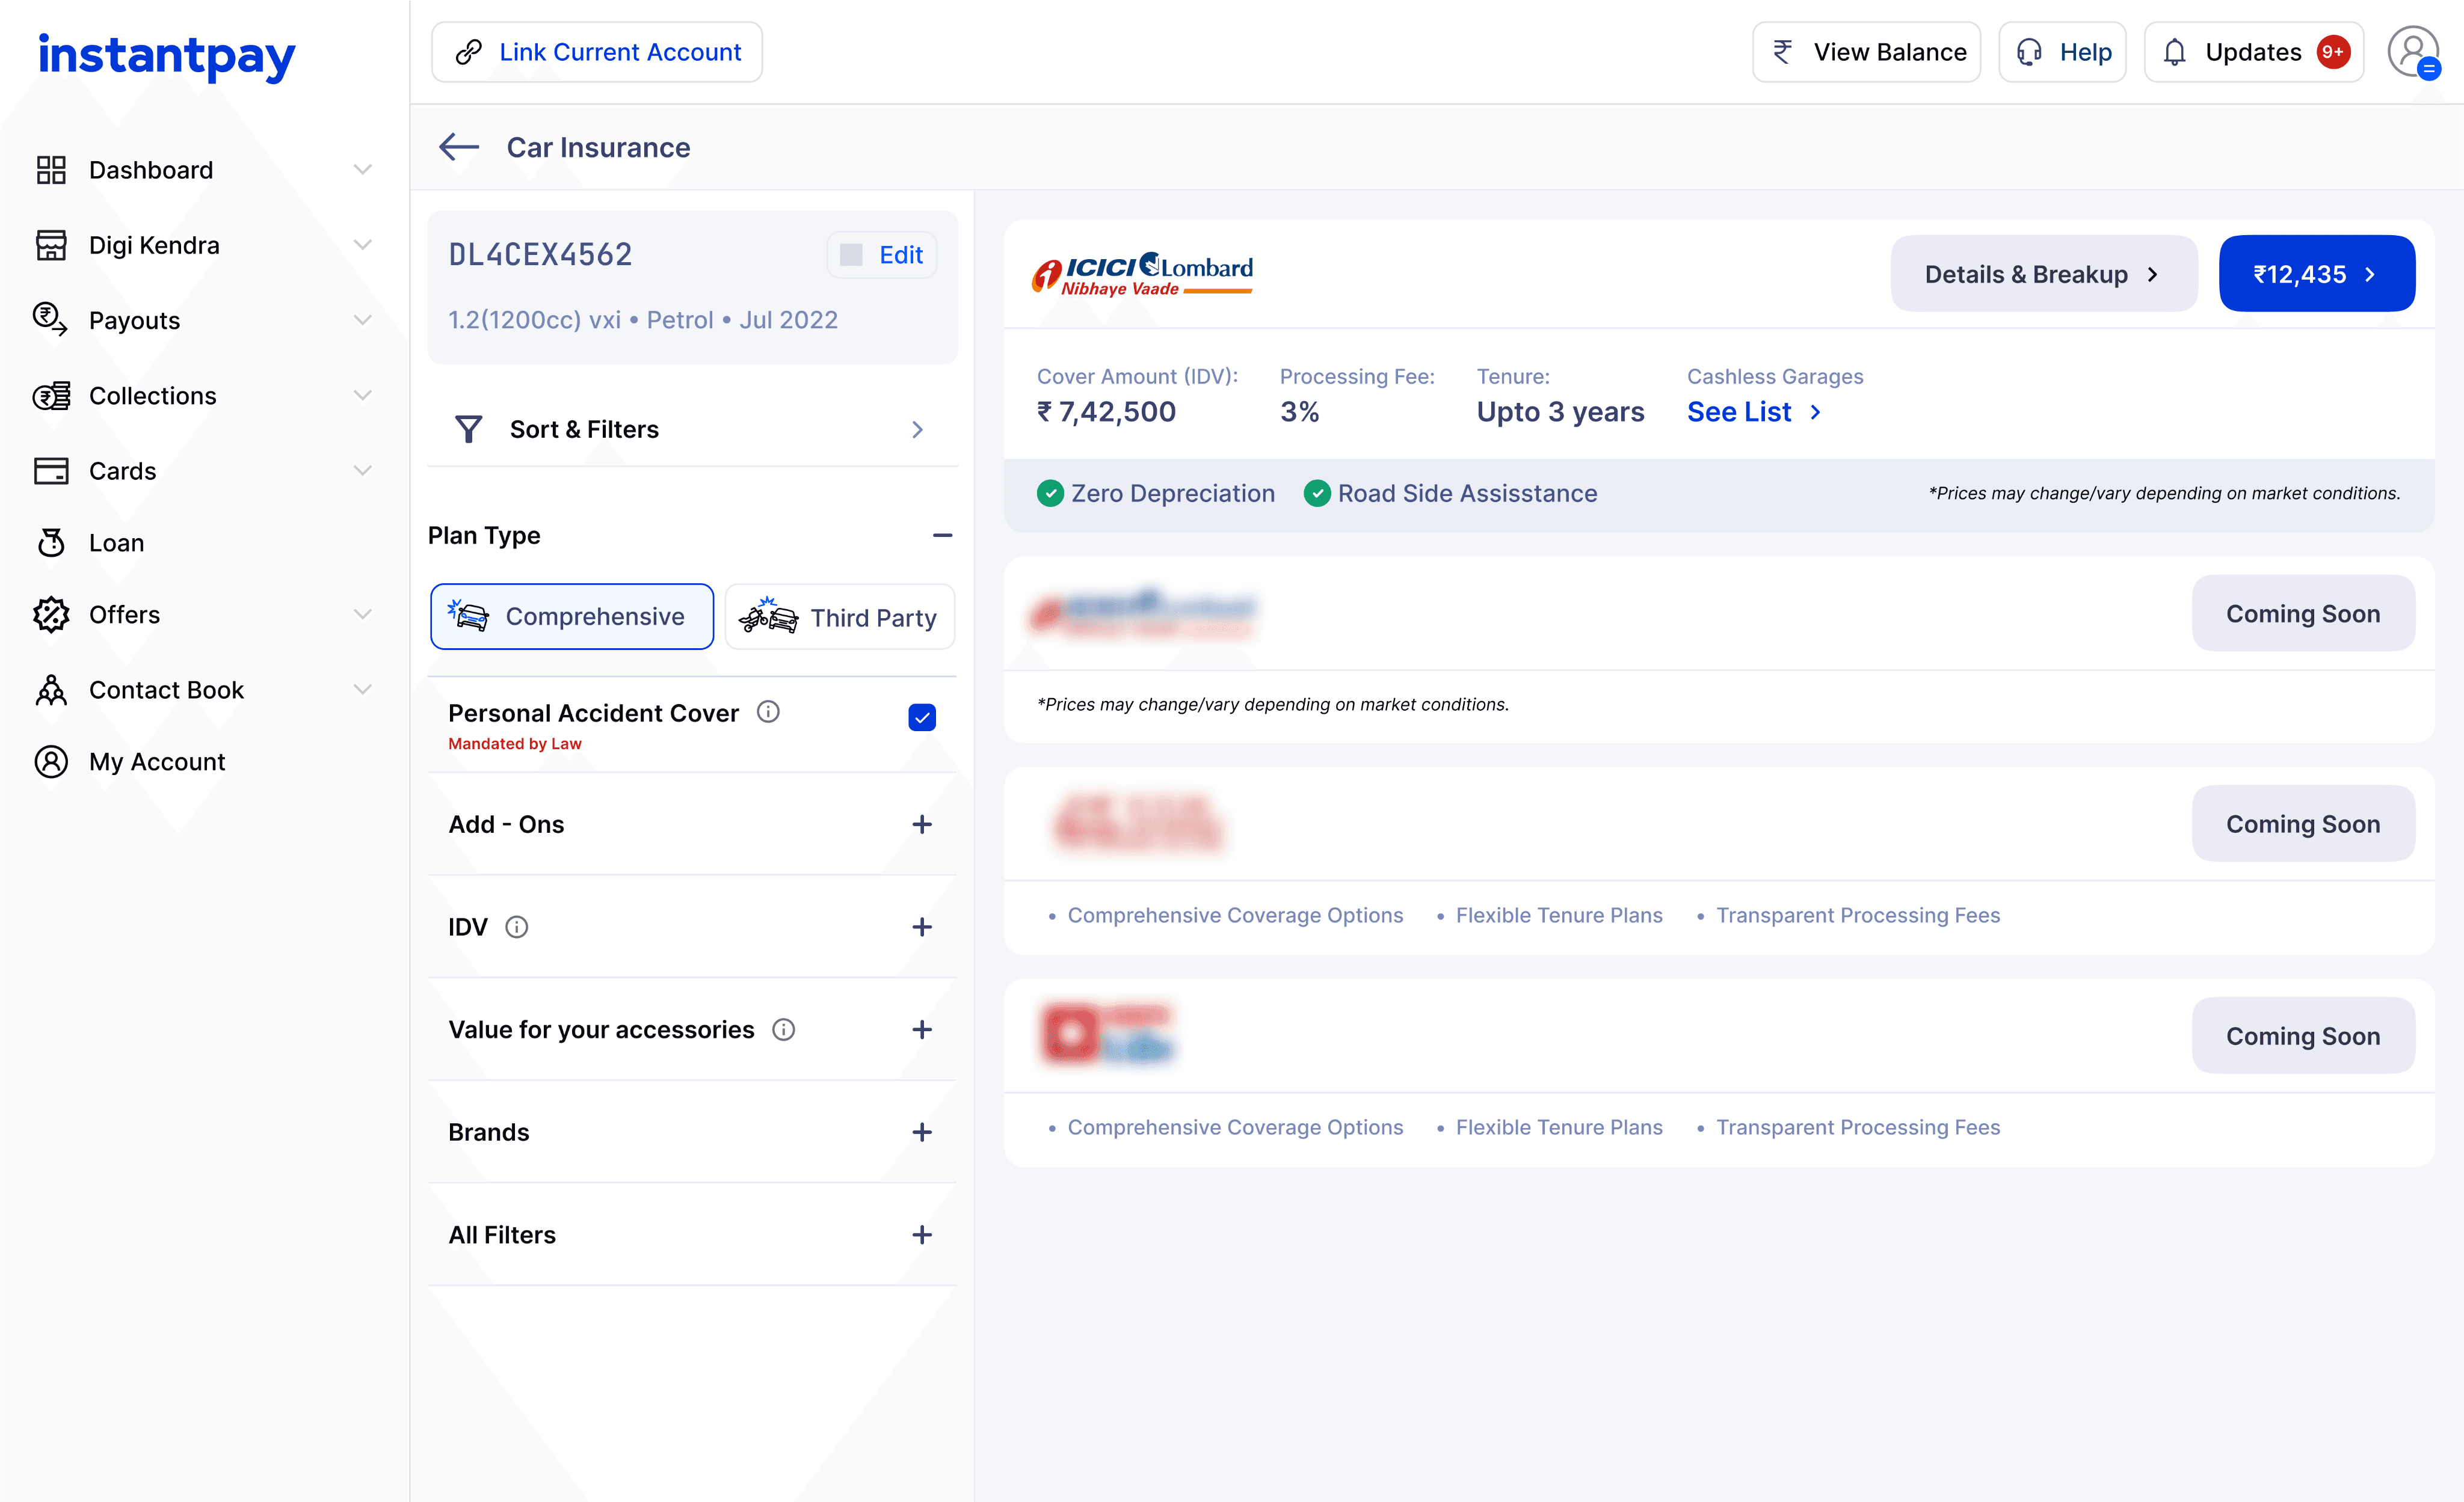Uncheck the Personal Accident Cover checkbox

click(x=921, y=717)
